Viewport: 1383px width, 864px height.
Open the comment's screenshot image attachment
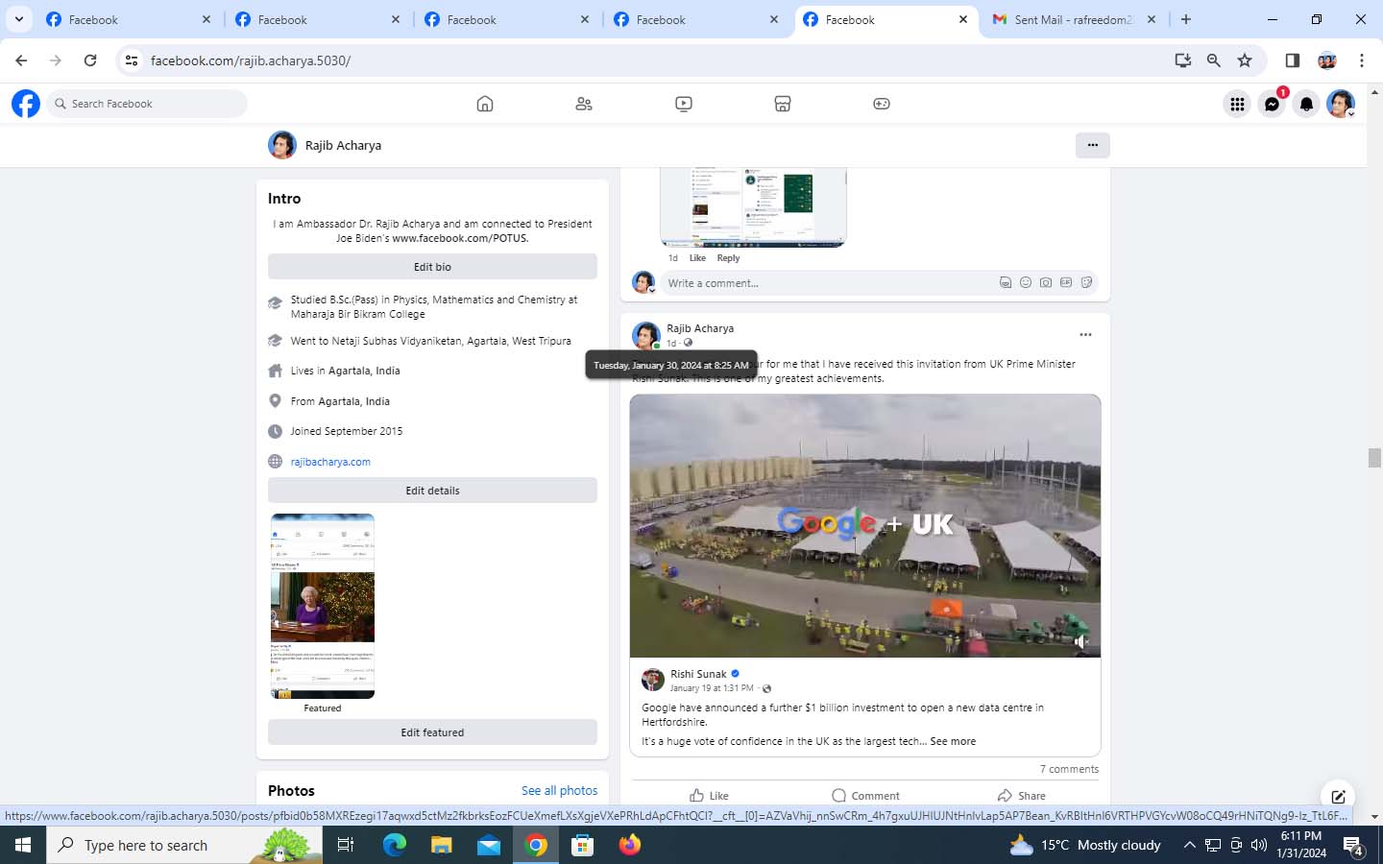coord(753,207)
